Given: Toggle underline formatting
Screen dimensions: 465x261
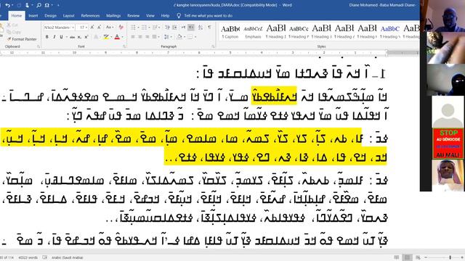Looking at the screenshot, I should tap(61, 37).
